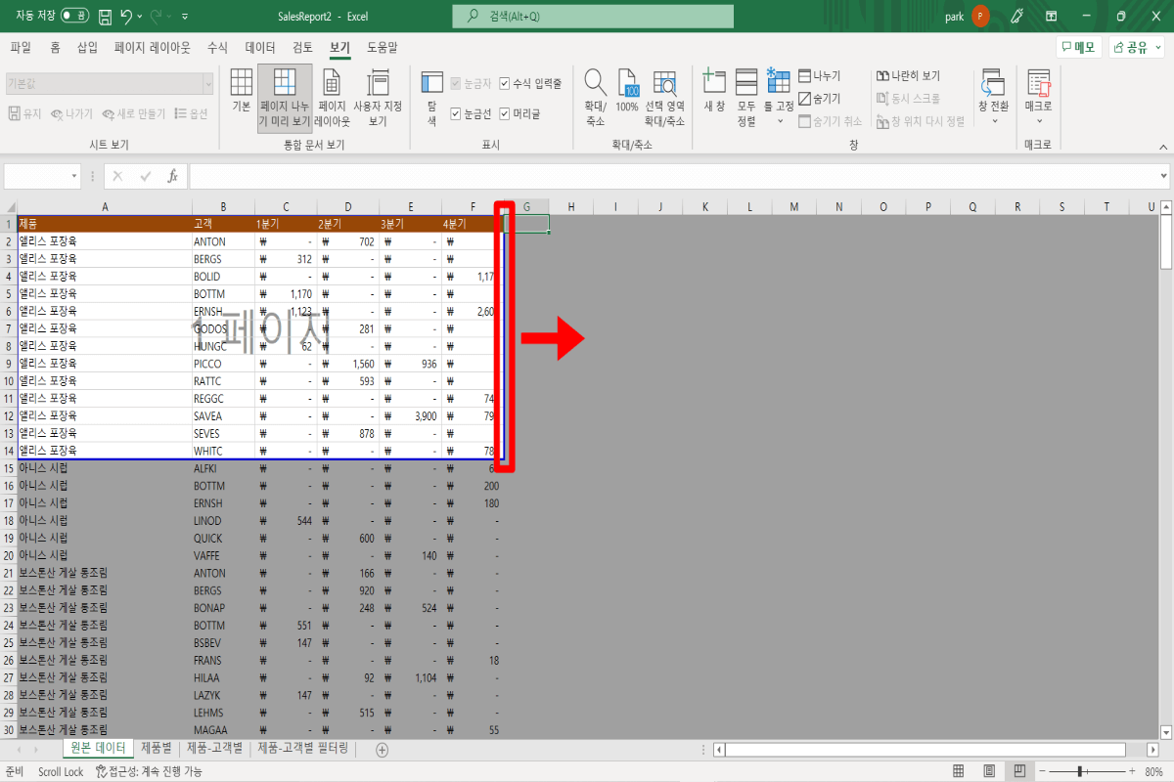Click inside the formula bar
Screen dimensions: 1174x782
click(673, 177)
